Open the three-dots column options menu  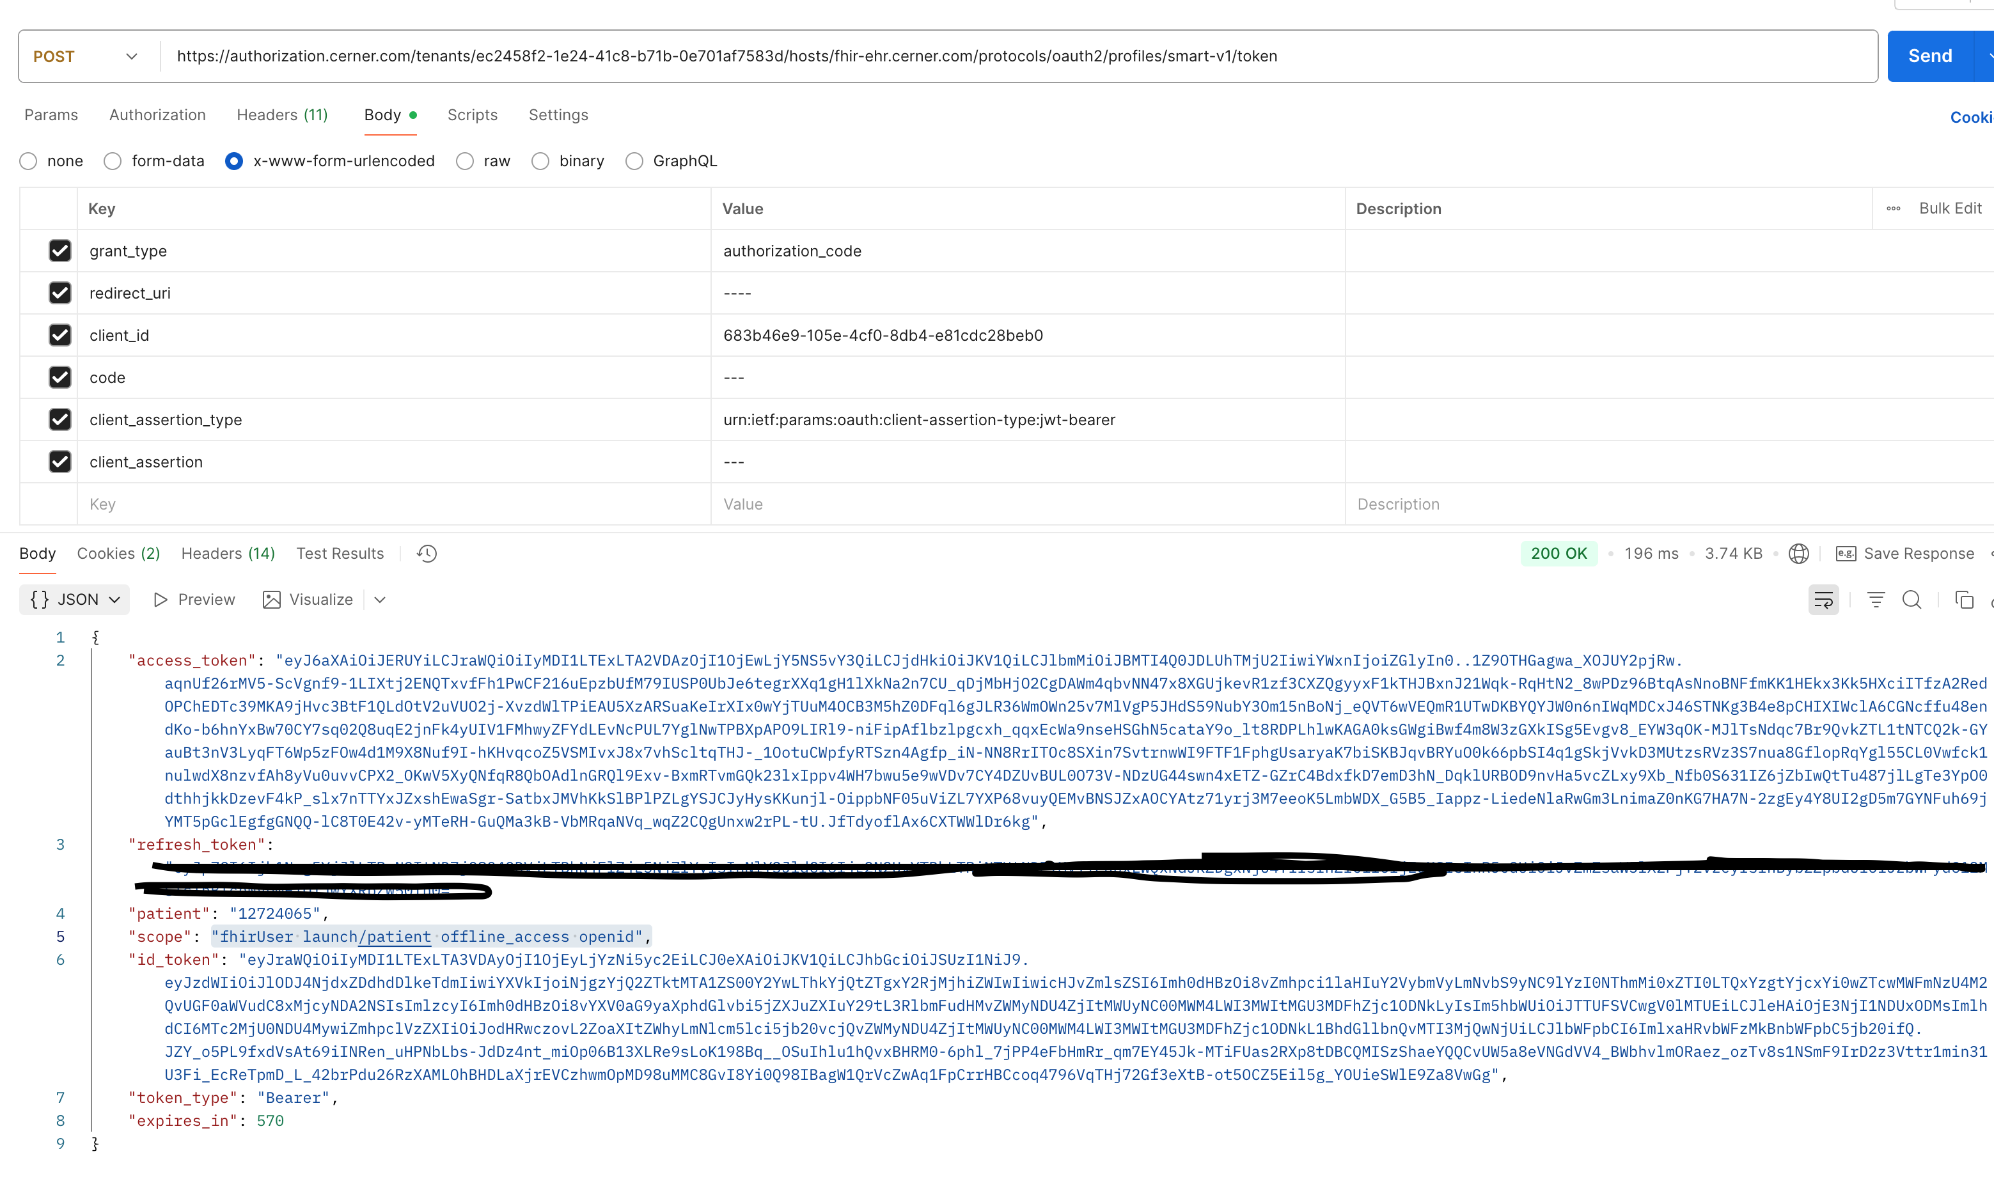[x=1893, y=208]
